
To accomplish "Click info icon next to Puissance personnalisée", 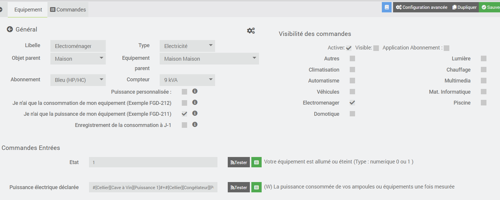I will [x=195, y=91].
